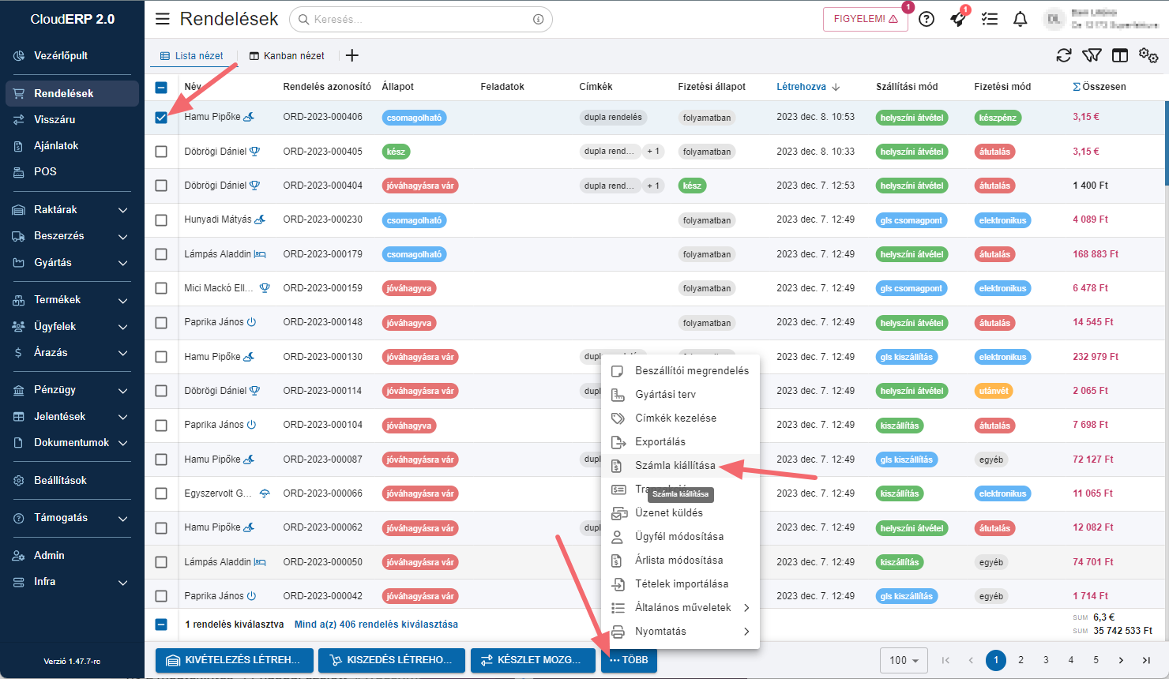Viewport: 1169px width, 679px height.
Task: Select all 406 orders link
Action: pyautogui.click(x=376, y=625)
